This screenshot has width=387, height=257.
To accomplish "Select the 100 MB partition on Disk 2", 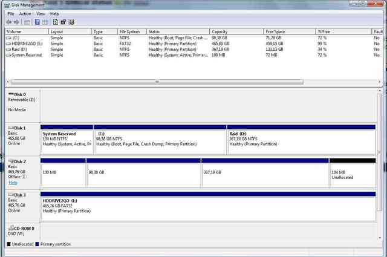I will pyautogui.click(x=63, y=173).
